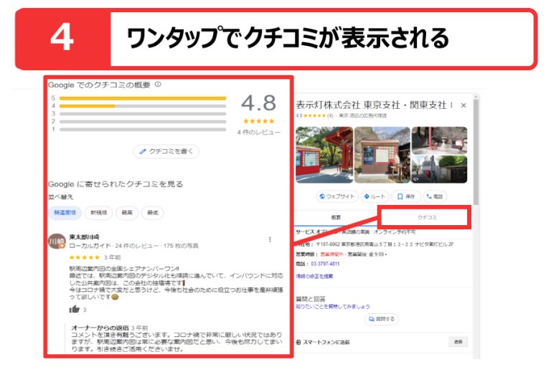Open the three-dot menu on 東太郎川崎's review
This screenshot has height=367, width=551.
(x=270, y=239)
